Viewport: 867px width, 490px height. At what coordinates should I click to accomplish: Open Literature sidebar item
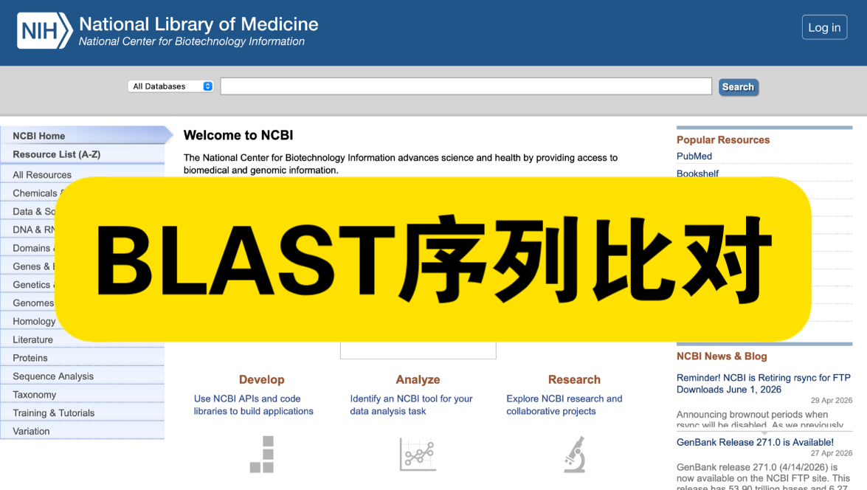pyautogui.click(x=83, y=339)
